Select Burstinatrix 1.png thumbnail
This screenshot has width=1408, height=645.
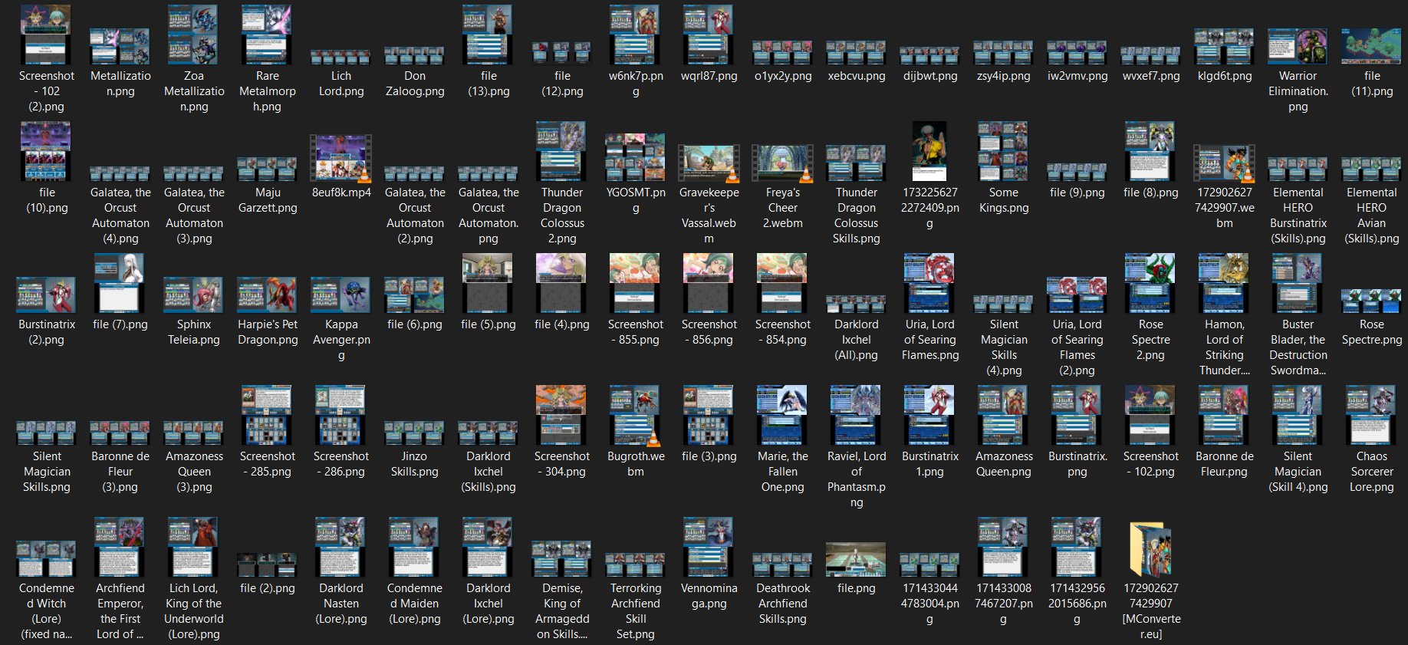click(929, 415)
